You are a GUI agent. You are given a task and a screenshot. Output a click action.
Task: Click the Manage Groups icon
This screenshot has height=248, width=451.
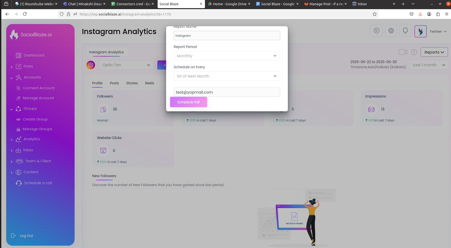[18, 129]
